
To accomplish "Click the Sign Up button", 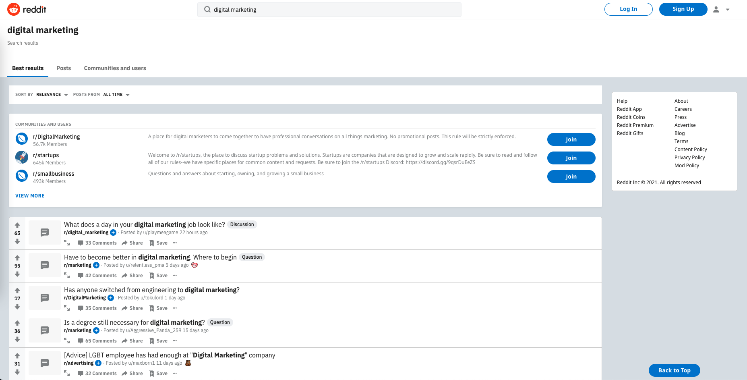I will (x=683, y=9).
